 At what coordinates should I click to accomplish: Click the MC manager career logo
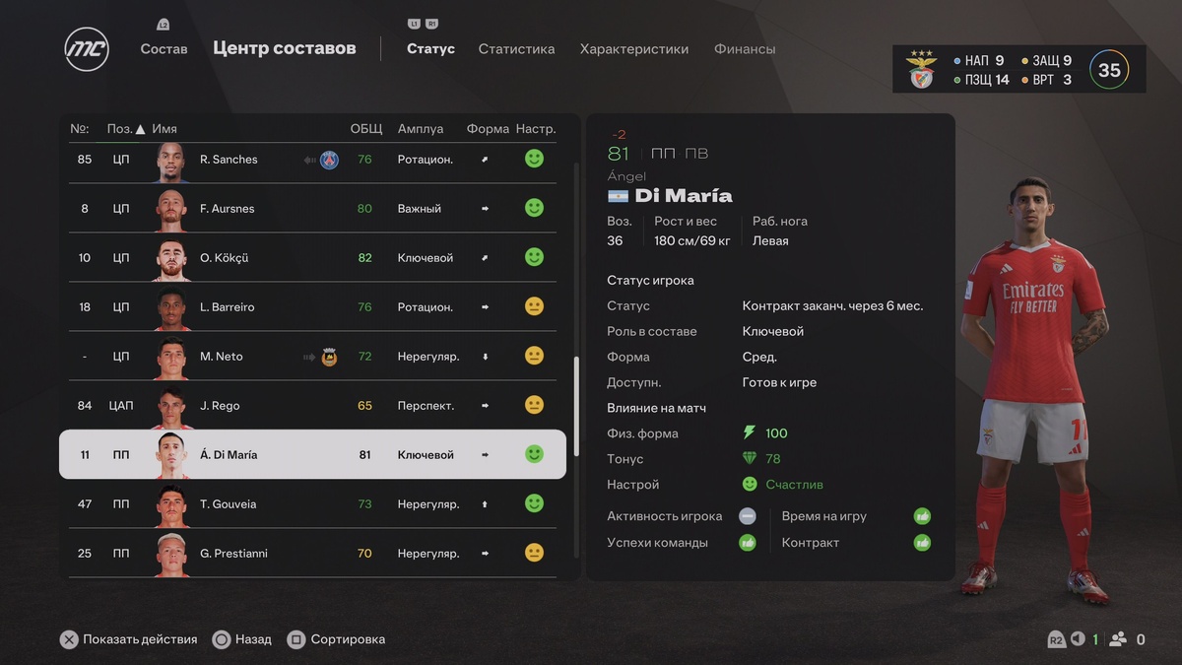pyautogui.click(x=87, y=49)
